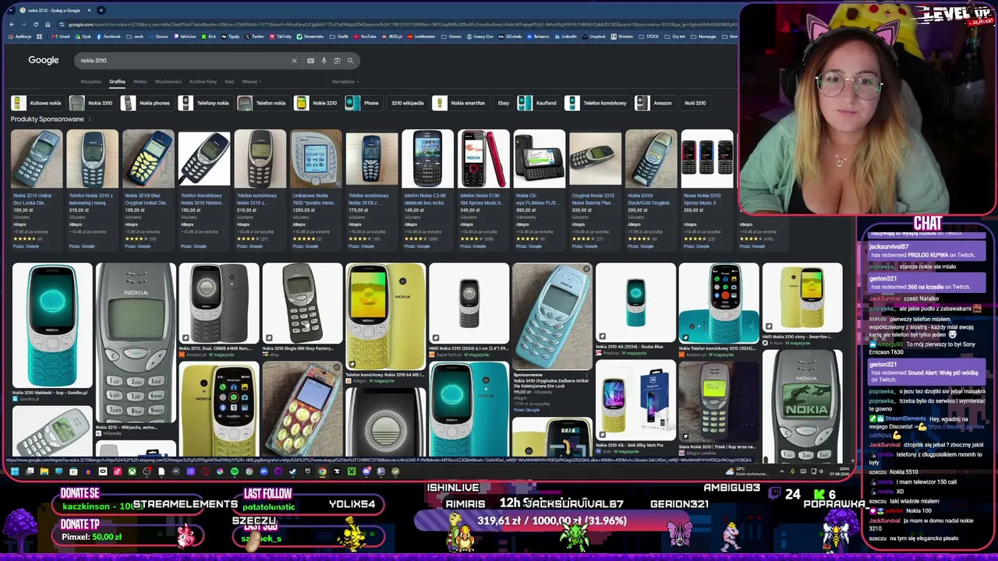This screenshot has width=998, height=561.
Task: Switch to the Krótkie filmy tab
Action: (x=203, y=82)
